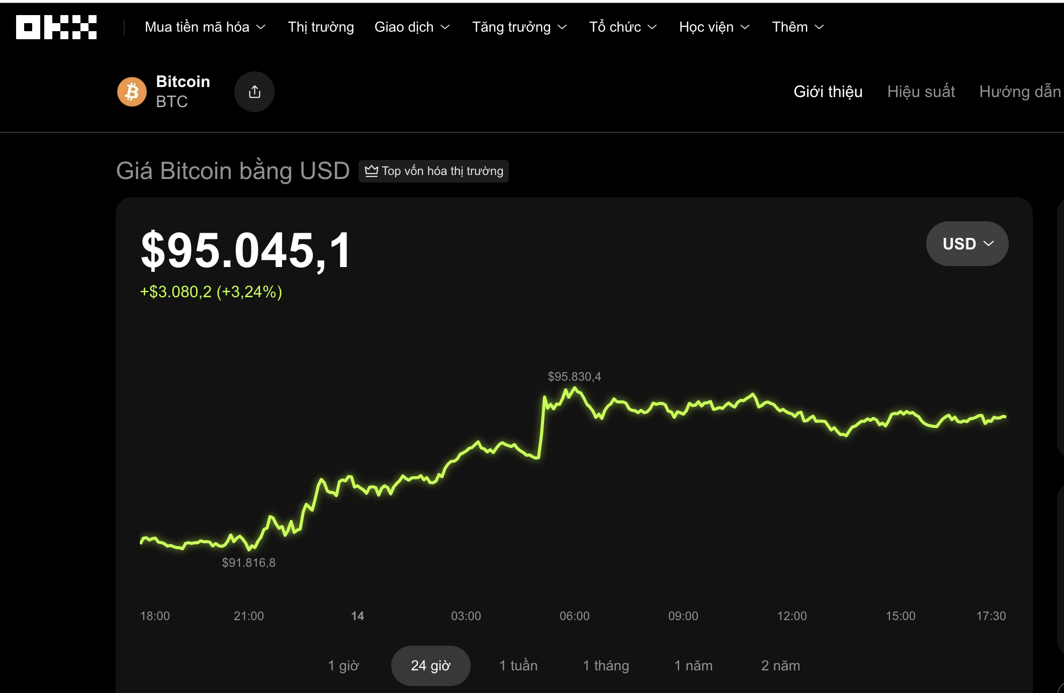Click the crown icon on market cap badge
Image resolution: width=1064 pixels, height=693 pixels.
click(x=372, y=171)
